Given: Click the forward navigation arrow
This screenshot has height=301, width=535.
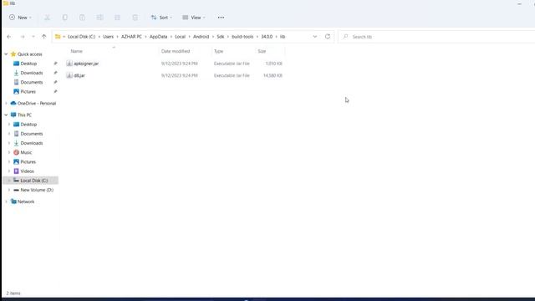Looking at the screenshot, I should 23,37.
